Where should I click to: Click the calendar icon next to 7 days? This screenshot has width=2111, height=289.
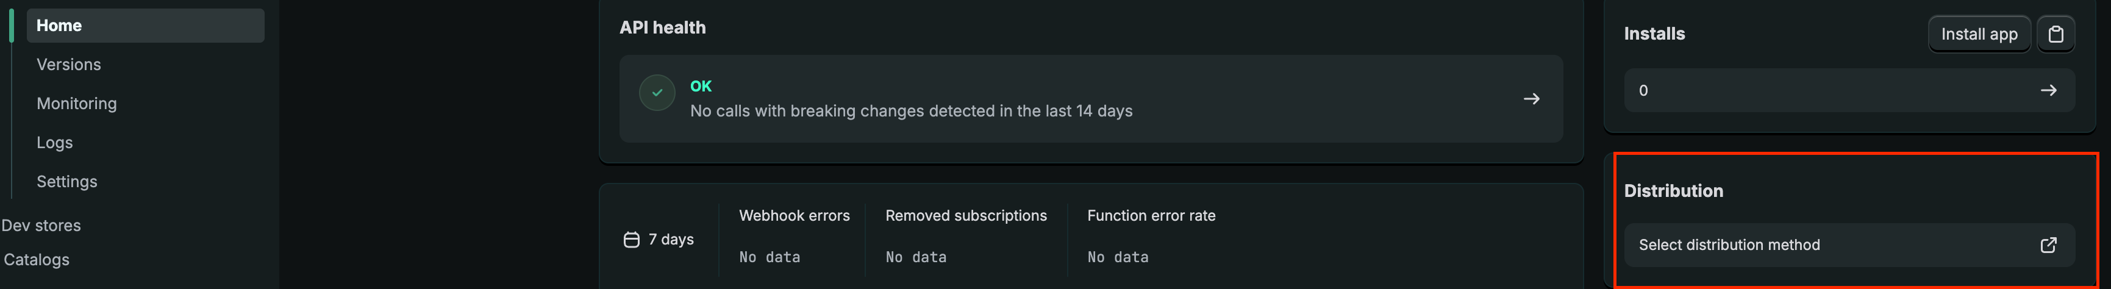[631, 239]
